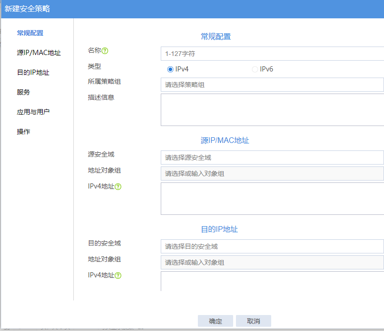Click help icon beside destination IPv4地址 label
This screenshot has width=384, height=331.
[118, 276]
